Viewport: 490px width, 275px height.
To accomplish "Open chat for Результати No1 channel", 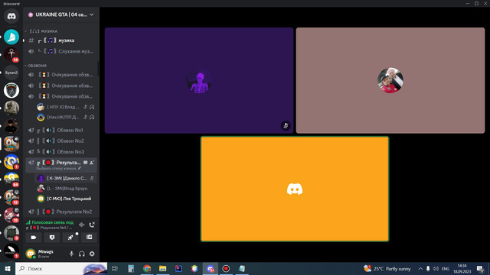I will (x=85, y=163).
